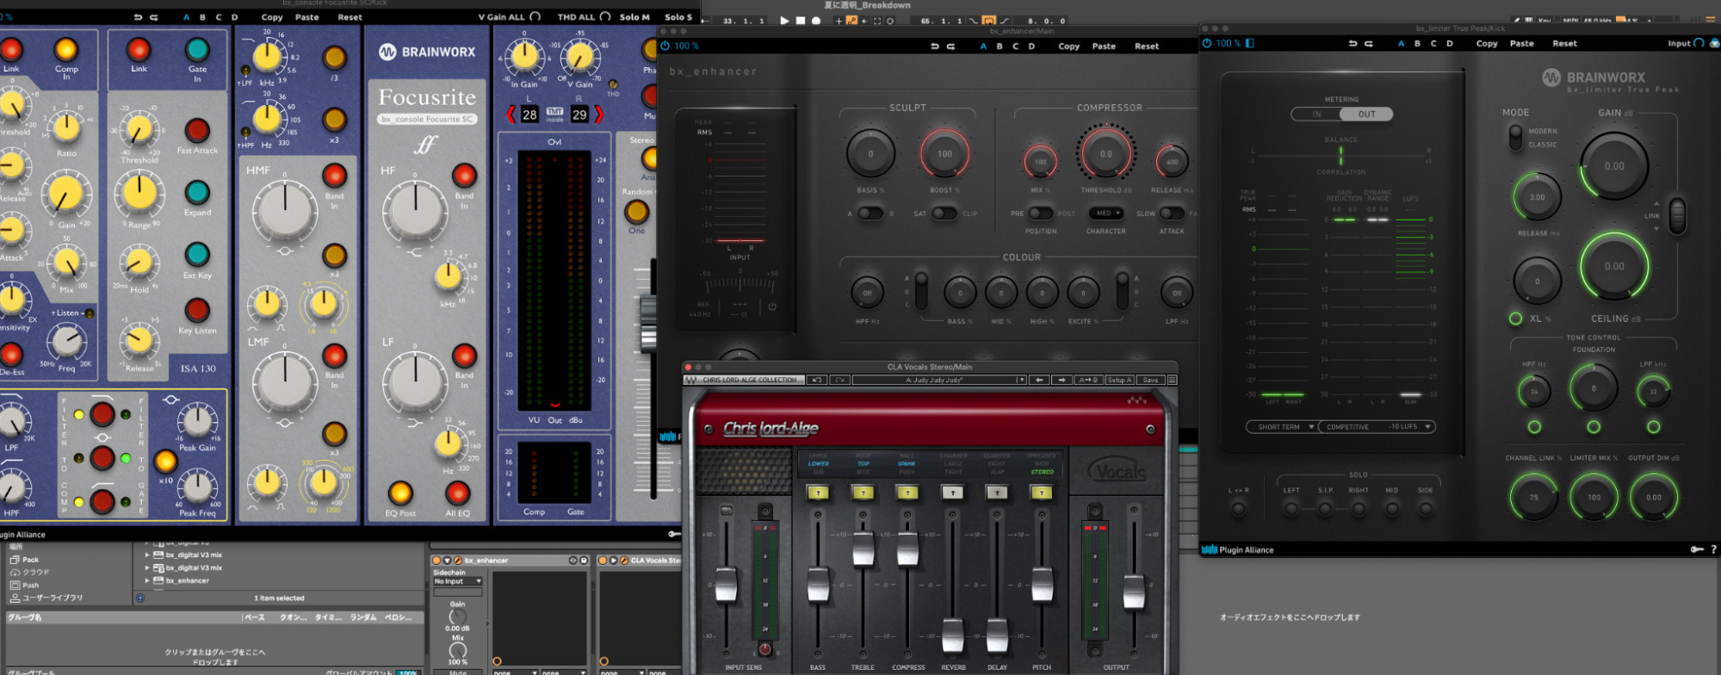Select preset slot C in bx_enhancer
This screenshot has height=675, width=1721.
[1015, 46]
